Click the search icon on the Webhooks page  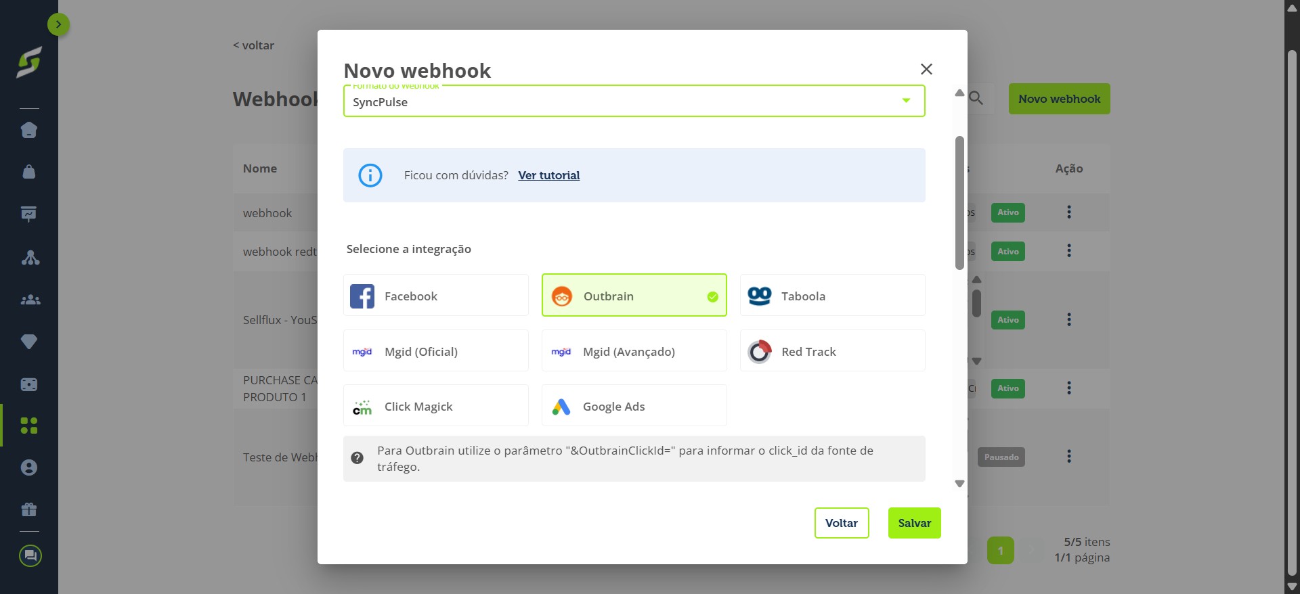(x=976, y=98)
